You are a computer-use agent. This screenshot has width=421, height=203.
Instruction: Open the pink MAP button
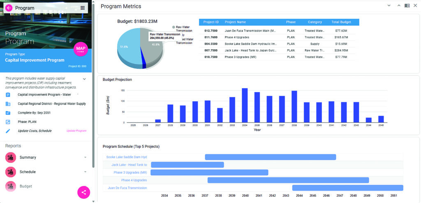[81, 49]
